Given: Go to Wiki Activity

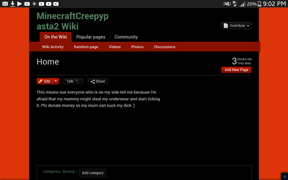Looking at the screenshot, I should [53, 47].
